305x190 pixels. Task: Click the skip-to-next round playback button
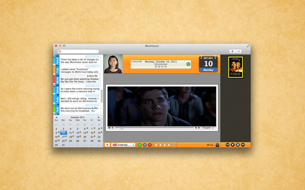[243, 145]
